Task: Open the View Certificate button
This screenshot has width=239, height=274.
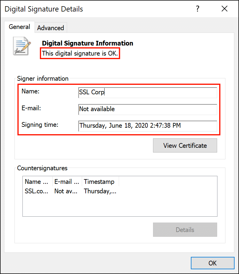Action: (185, 145)
